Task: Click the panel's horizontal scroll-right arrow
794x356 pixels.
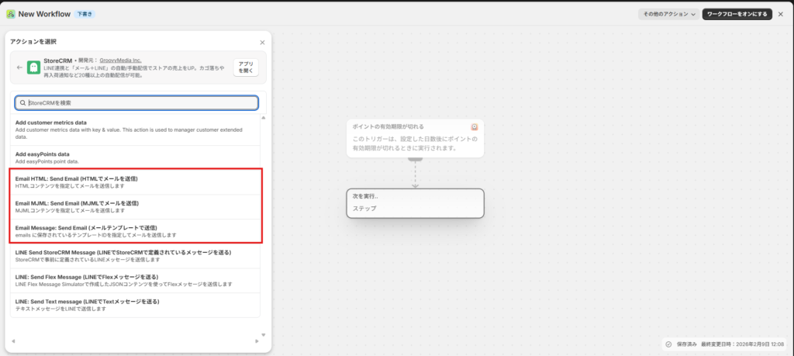Action: pos(257,341)
